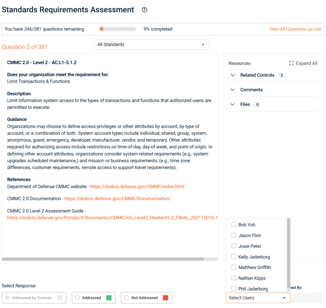The height and width of the screenshot is (308, 326).
Task: Open the All Standards dropdown
Action: (x=152, y=45)
